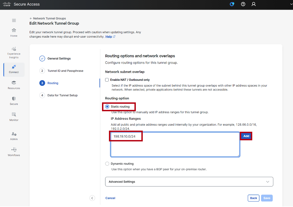This screenshot has width=293, height=207.
Task: Choose the Dynamic routing option
Action: [107, 164]
